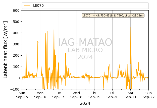Image resolution: width=157 pixels, height=108 pixels.
Task: Click the y-axis tick label 600
Action: (x=16, y=10)
